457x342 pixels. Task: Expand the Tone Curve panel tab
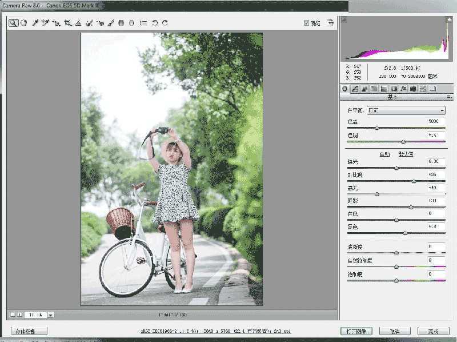coord(355,89)
